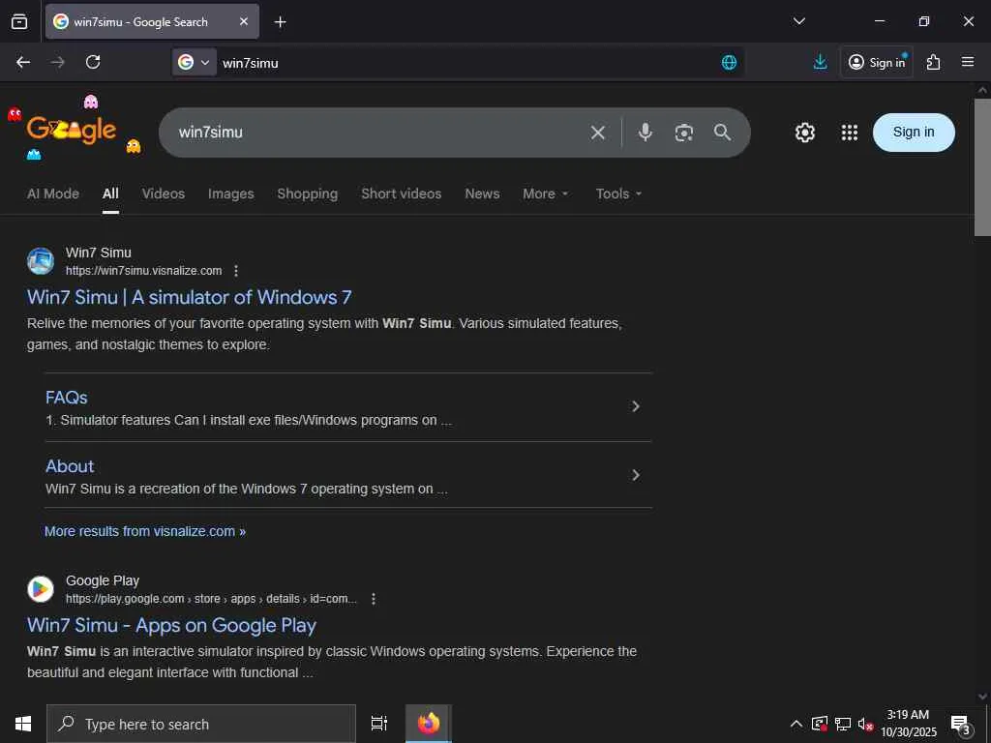Click the Firefox taskbar icon

pos(429,724)
